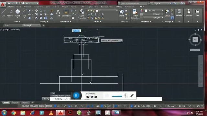
Task: Click the pencil annotate icon in recorder
Action: pos(132,95)
